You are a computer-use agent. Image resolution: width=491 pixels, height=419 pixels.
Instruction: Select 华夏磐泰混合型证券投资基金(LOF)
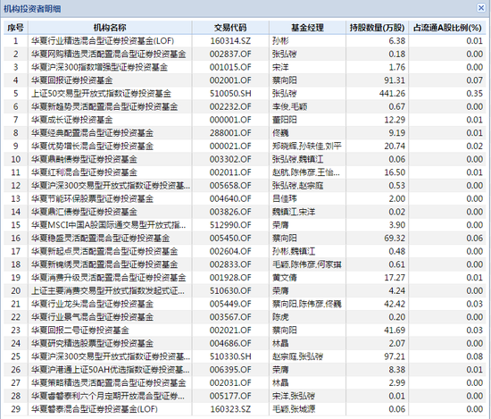click(245, 409)
